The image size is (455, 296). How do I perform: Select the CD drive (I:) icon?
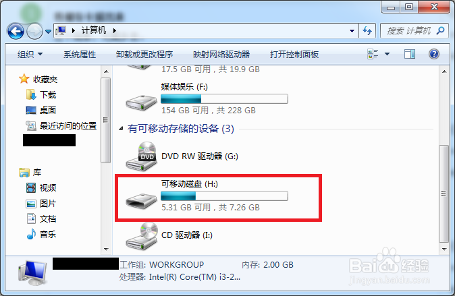tap(142, 236)
